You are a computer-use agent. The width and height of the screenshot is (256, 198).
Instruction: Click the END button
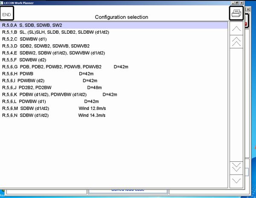(x=7, y=13)
